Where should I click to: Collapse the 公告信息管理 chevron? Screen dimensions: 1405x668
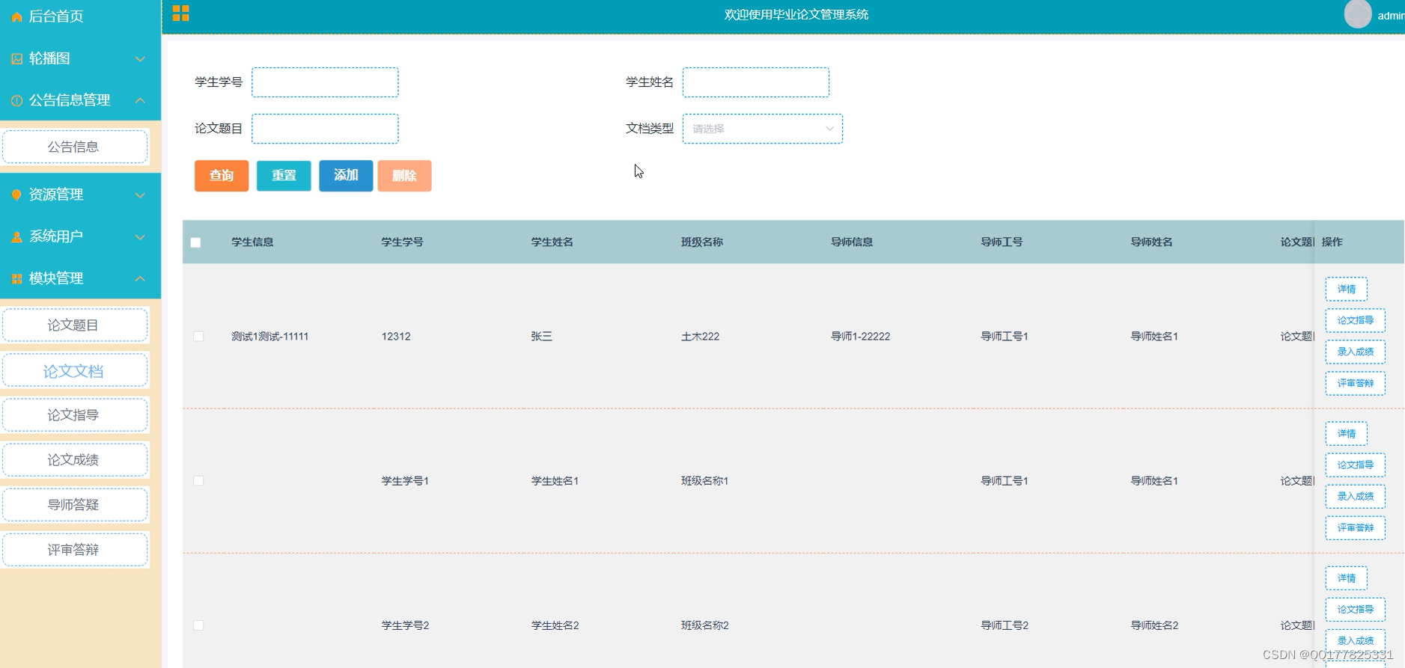(x=140, y=100)
